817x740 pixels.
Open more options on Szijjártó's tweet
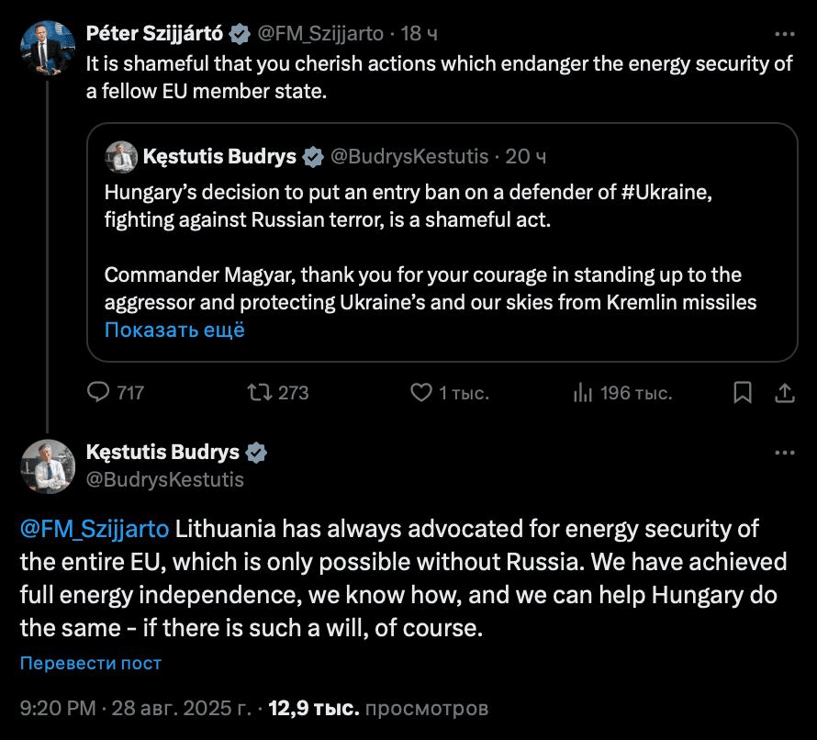(785, 34)
